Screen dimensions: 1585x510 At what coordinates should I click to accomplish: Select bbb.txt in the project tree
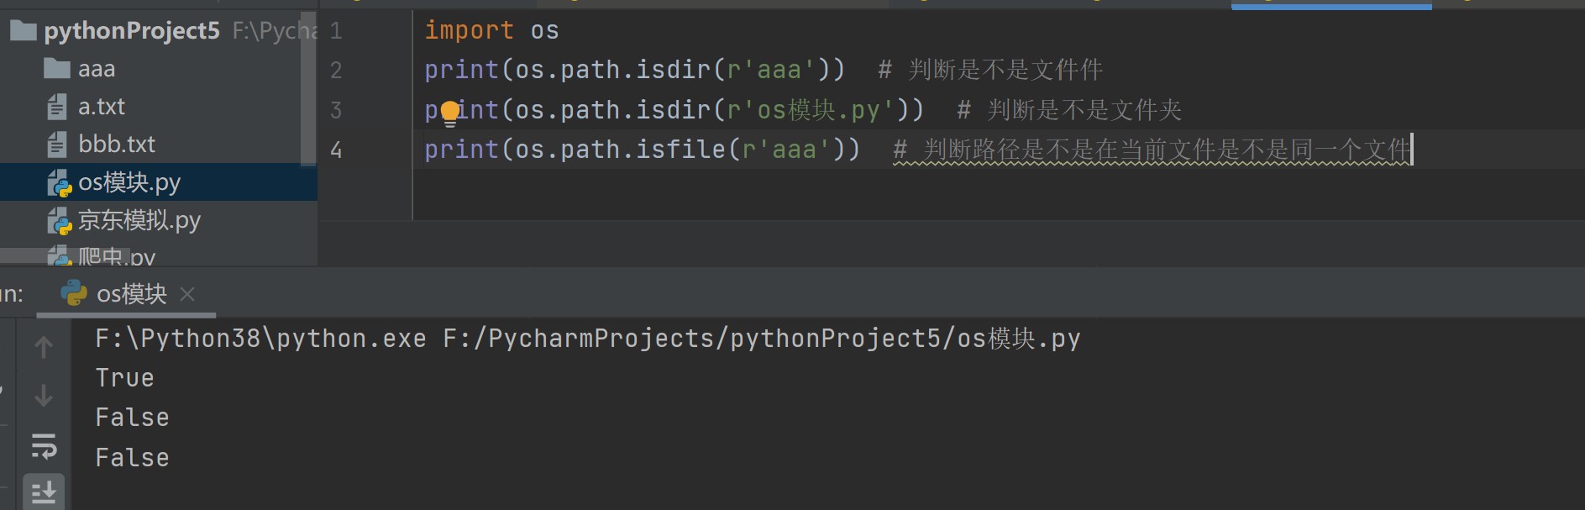(116, 145)
